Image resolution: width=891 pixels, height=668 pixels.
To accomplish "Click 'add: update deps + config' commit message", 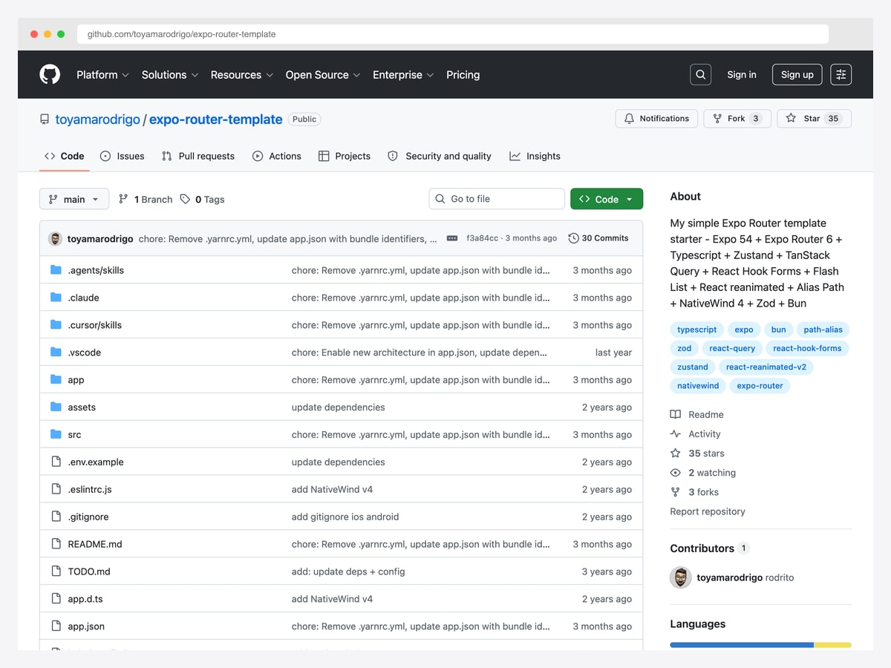I will point(348,572).
